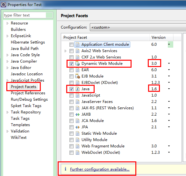Select Project Facets in the sidebar

coord(24,87)
